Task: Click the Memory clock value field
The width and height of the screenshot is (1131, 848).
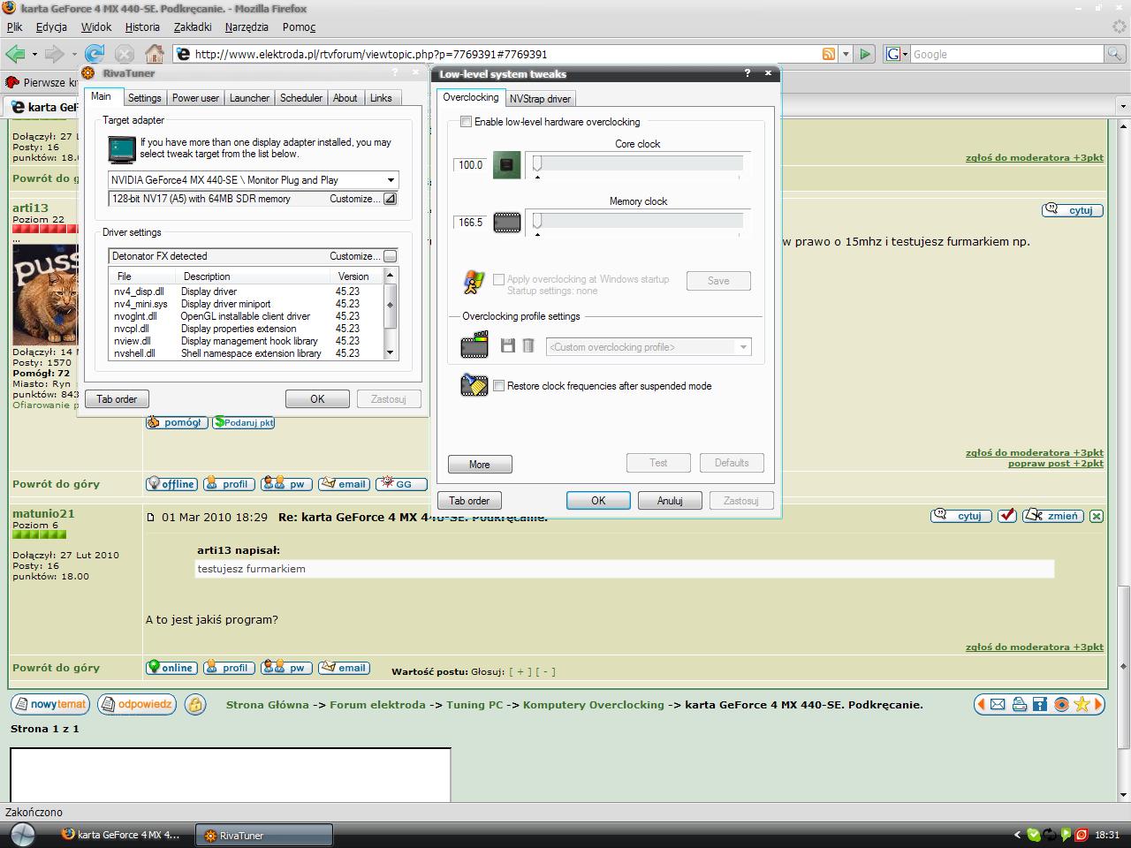Action: click(x=470, y=223)
